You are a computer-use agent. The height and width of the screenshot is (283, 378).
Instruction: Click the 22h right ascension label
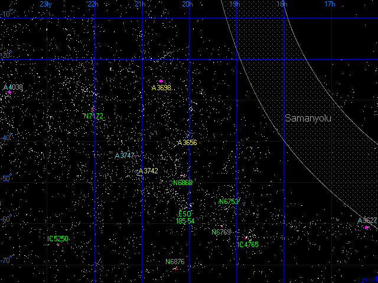click(x=92, y=4)
